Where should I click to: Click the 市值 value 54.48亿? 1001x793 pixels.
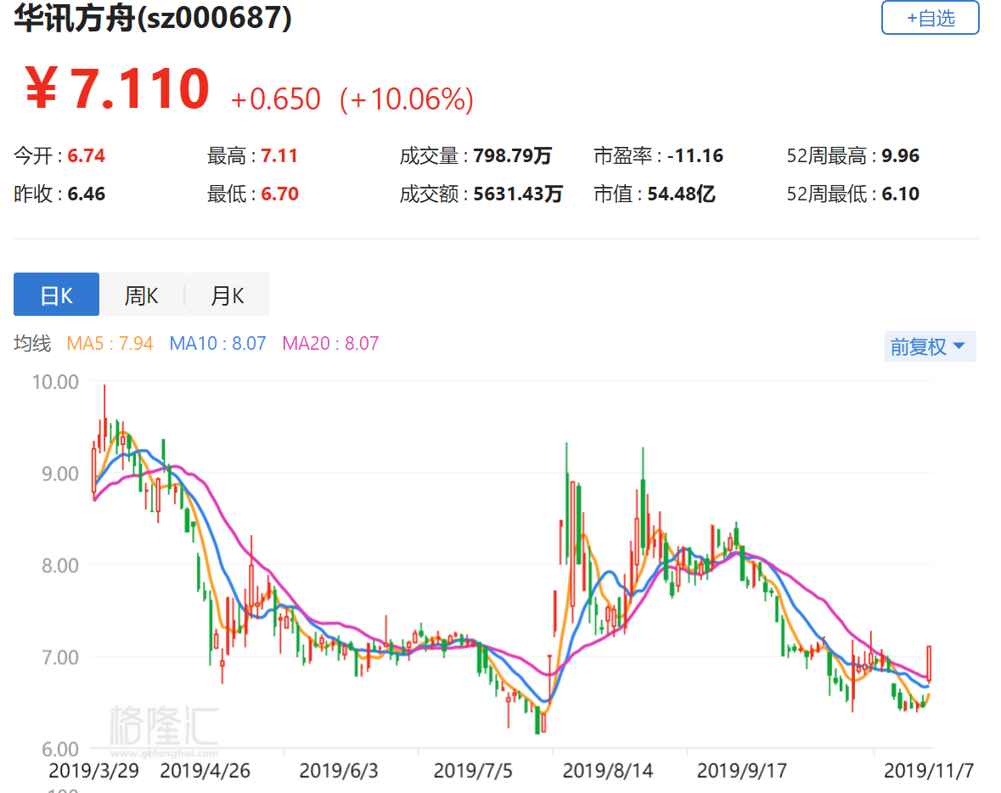pos(681,194)
